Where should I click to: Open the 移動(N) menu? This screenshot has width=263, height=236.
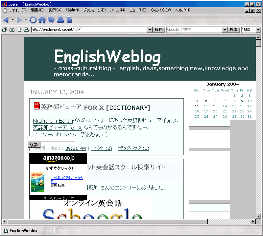(x=72, y=10)
